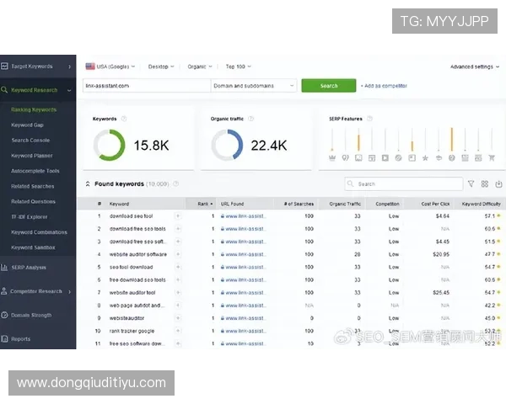Click the filter funnel icon above the table
Viewport: 506px width, 404px height.
(471, 183)
